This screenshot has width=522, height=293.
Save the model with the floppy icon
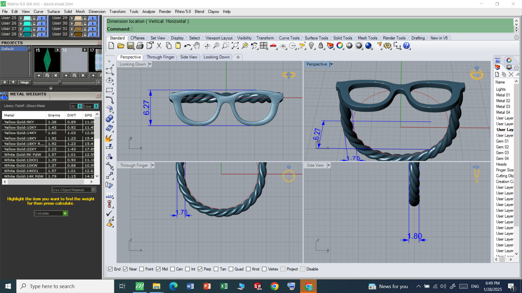pos(130,46)
